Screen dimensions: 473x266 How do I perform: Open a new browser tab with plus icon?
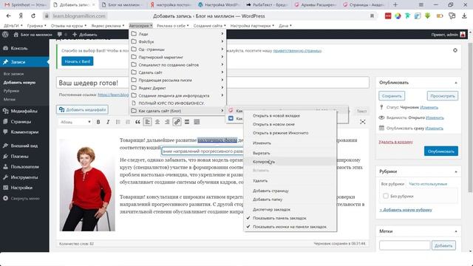(395, 5)
